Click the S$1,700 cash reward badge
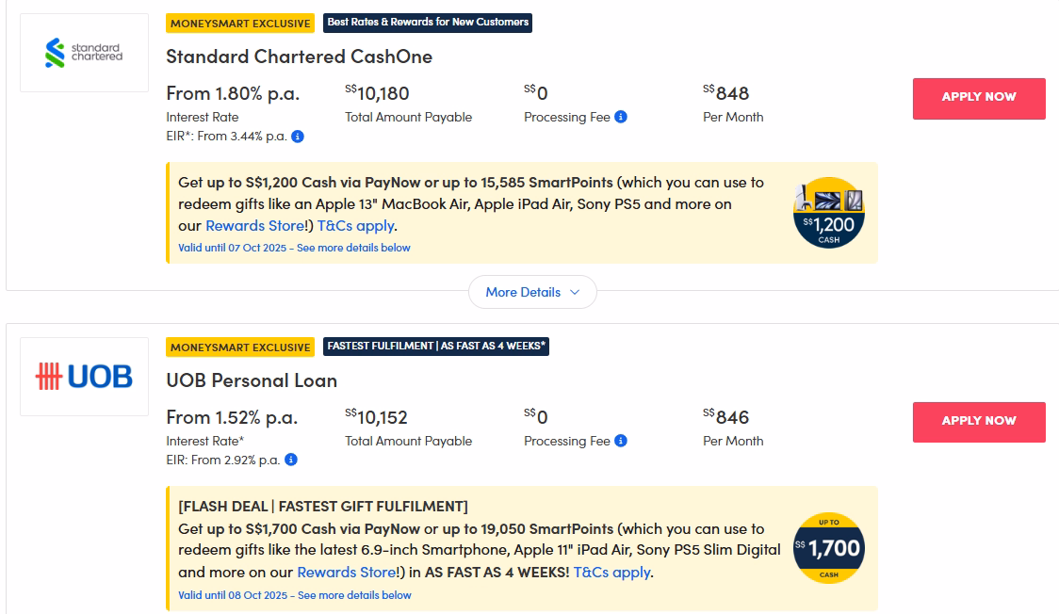 829,548
